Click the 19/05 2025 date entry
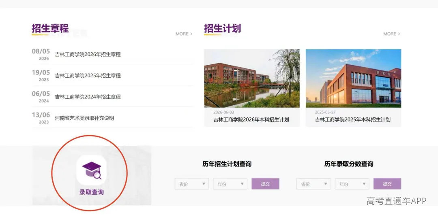This screenshot has width=438, height=217. coord(41,76)
